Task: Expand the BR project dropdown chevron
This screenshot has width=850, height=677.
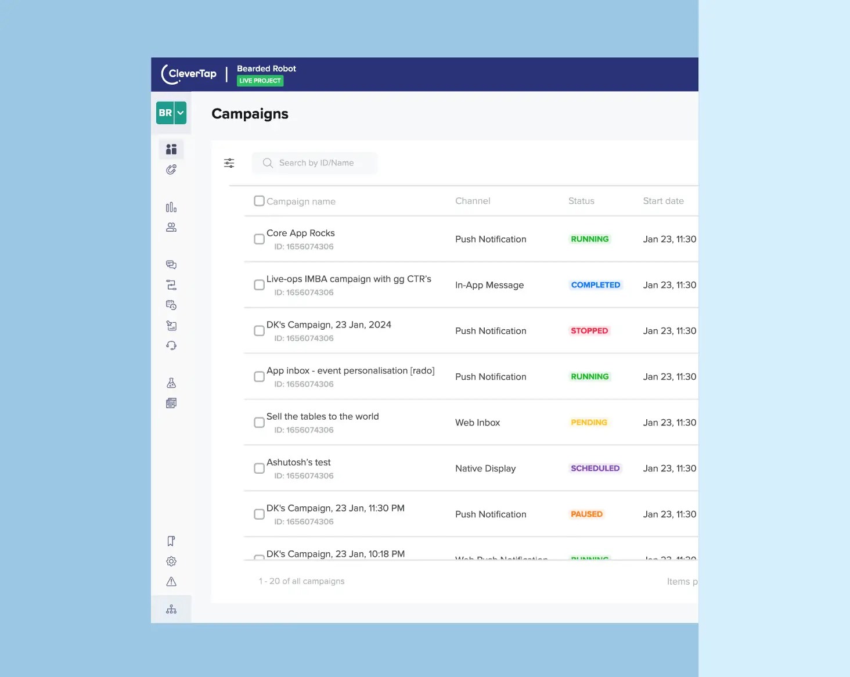Action: point(180,113)
